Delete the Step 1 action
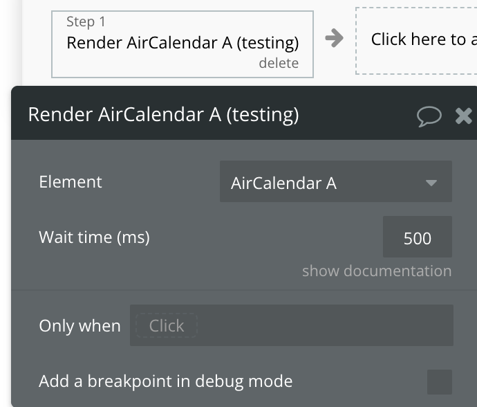Image resolution: width=477 pixels, height=407 pixels. point(279,63)
